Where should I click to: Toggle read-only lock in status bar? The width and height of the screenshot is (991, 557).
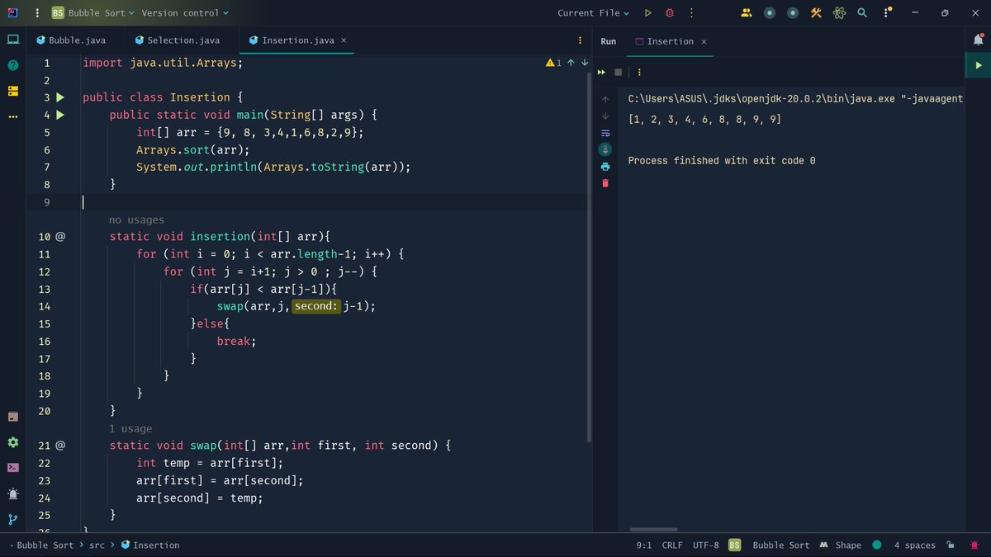(x=951, y=545)
